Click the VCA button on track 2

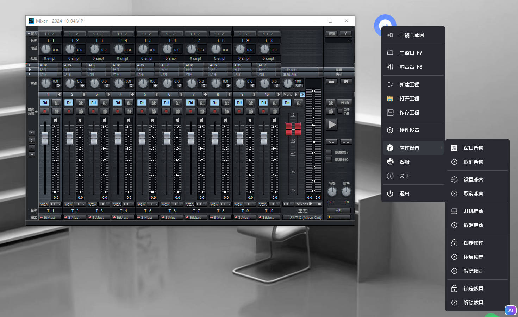coord(68,204)
